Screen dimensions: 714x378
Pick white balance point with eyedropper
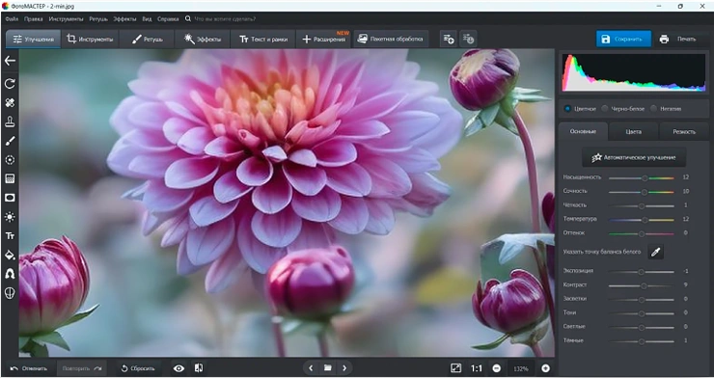coord(655,252)
